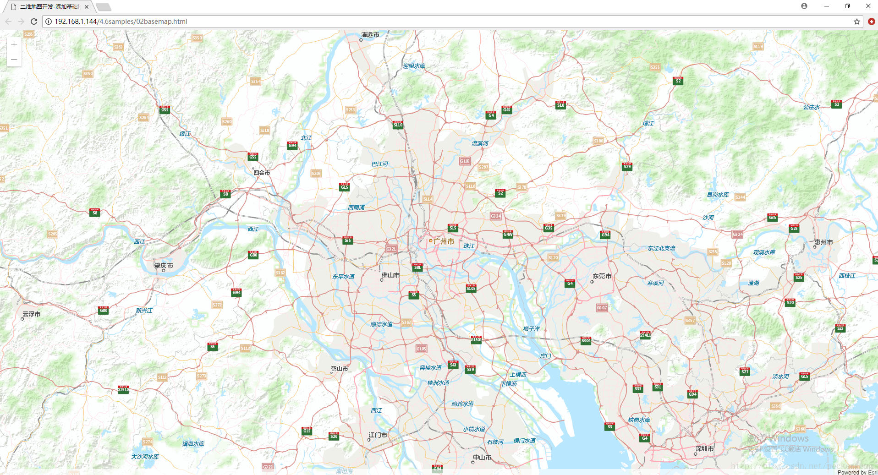878x475 pixels.
Task: Select the 惠州市 city label
Action: pos(823,242)
